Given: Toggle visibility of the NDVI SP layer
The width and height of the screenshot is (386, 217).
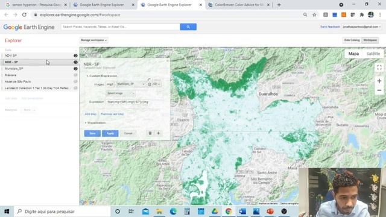Looking at the screenshot, I should [x=75, y=55].
